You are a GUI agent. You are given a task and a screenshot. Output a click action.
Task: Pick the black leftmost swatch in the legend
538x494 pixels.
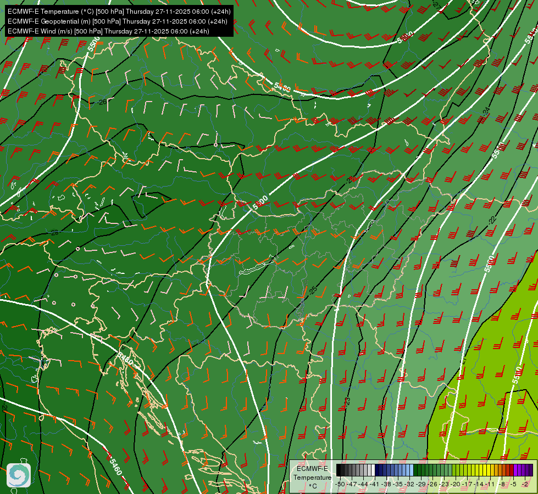point(339,470)
